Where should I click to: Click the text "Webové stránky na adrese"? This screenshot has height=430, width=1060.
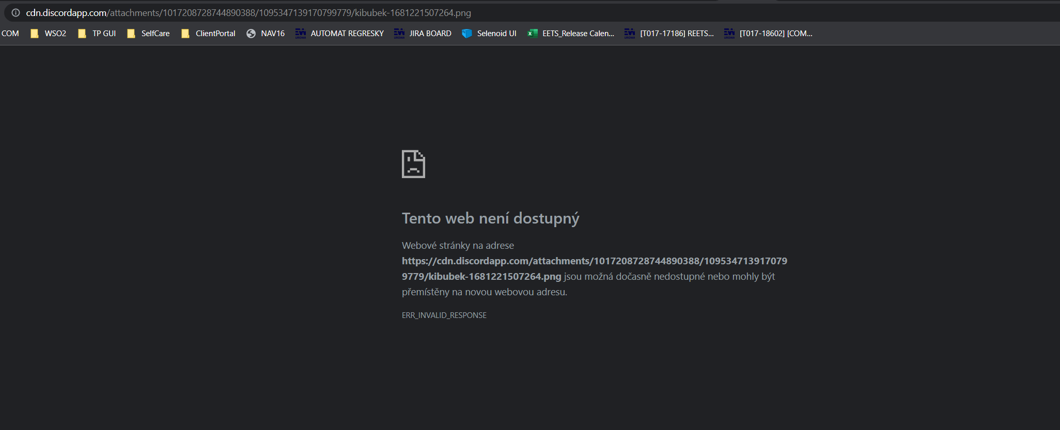[458, 246]
